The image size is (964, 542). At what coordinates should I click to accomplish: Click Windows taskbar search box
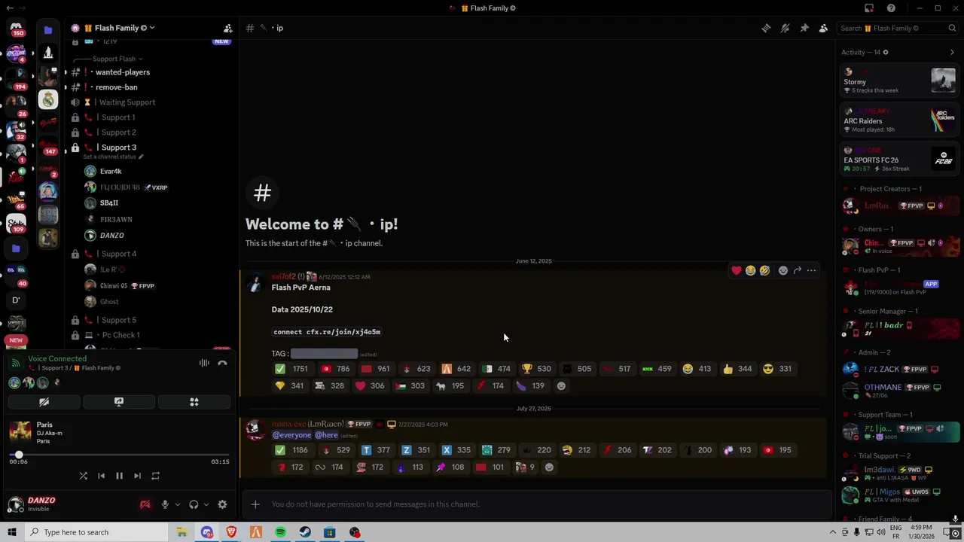coord(95,532)
